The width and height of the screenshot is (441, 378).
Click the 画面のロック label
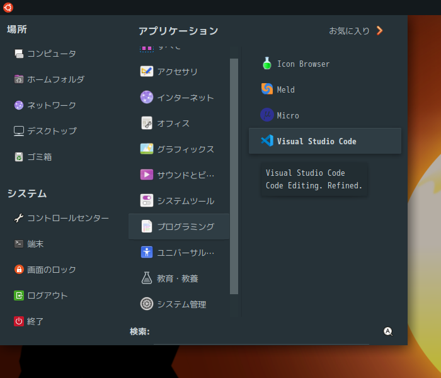[x=52, y=270]
